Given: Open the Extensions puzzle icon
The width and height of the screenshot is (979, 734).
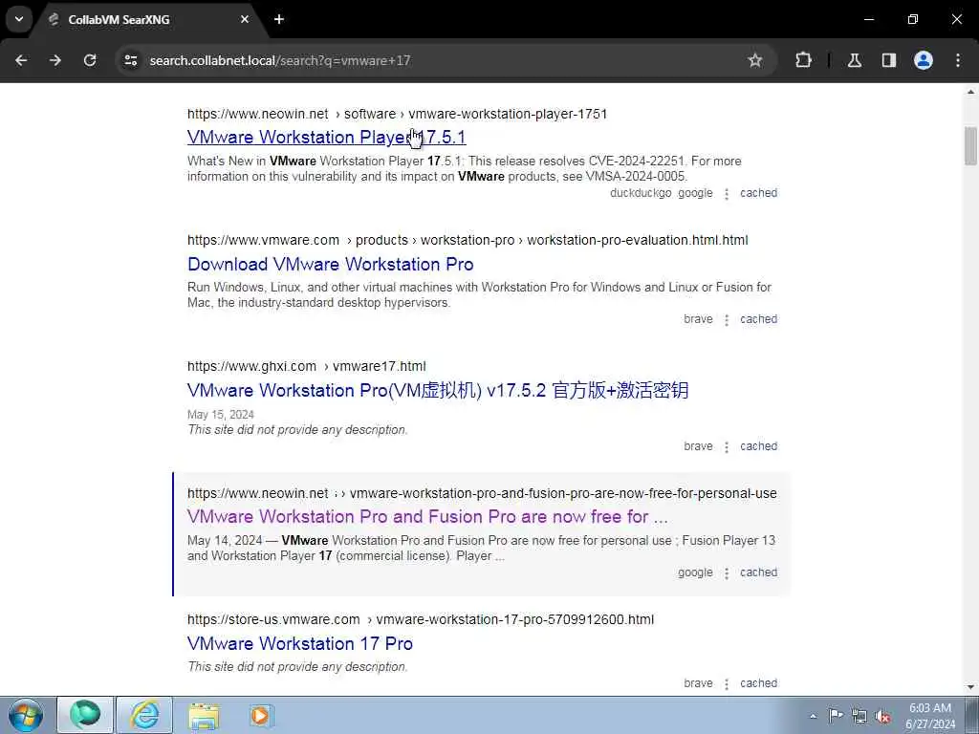Looking at the screenshot, I should (x=803, y=60).
